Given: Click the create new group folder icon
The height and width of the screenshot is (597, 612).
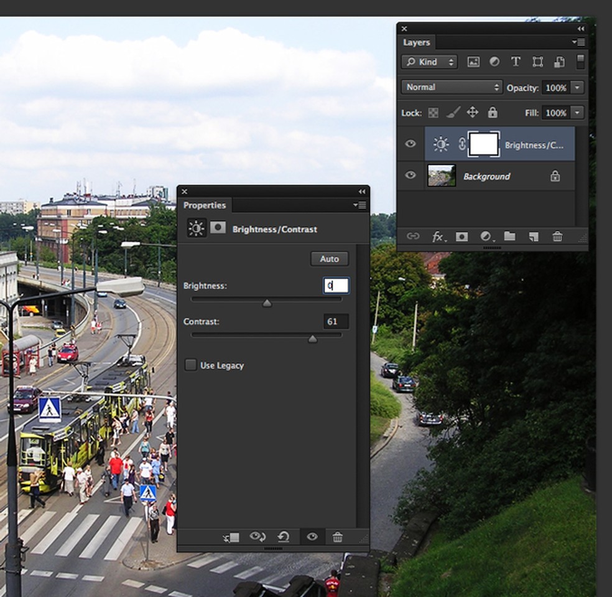Looking at the screenshot, I should (509, 237).
